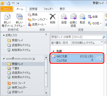The image size is (107, 96).
Task: Select the NEC太郎 message
Action: pyautogui.click(x=77, y=58)
